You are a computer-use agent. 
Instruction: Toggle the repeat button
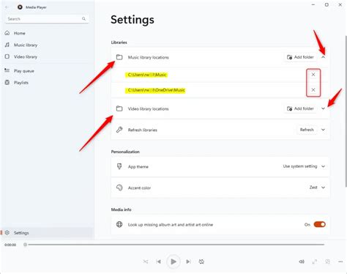(x=201, y=262)
